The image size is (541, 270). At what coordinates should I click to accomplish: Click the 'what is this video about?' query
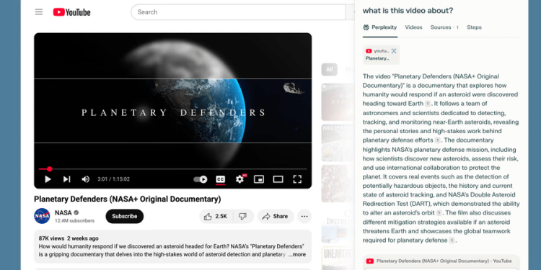tap(408, 11)
